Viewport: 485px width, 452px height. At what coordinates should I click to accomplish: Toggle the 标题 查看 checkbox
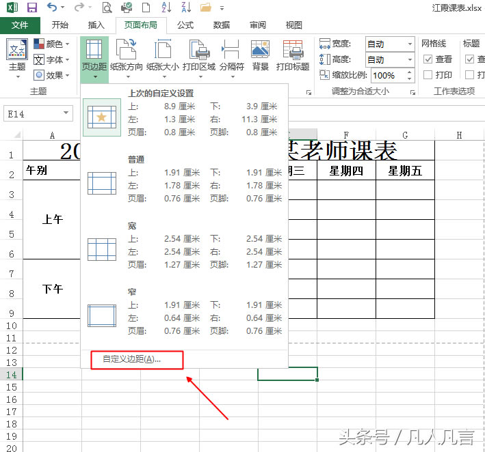pyautogui.click(x=470, y=59)
